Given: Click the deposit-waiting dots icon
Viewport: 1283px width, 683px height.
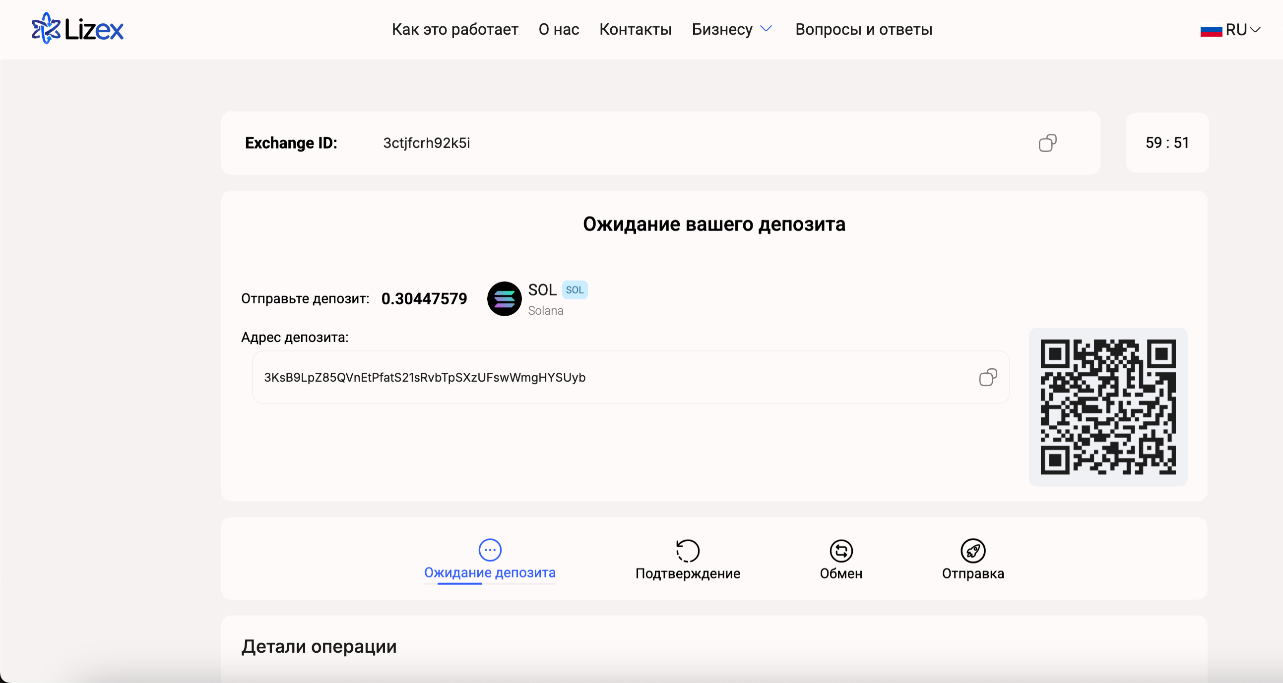Looking at the screenshot, I should tap(490, 550).
